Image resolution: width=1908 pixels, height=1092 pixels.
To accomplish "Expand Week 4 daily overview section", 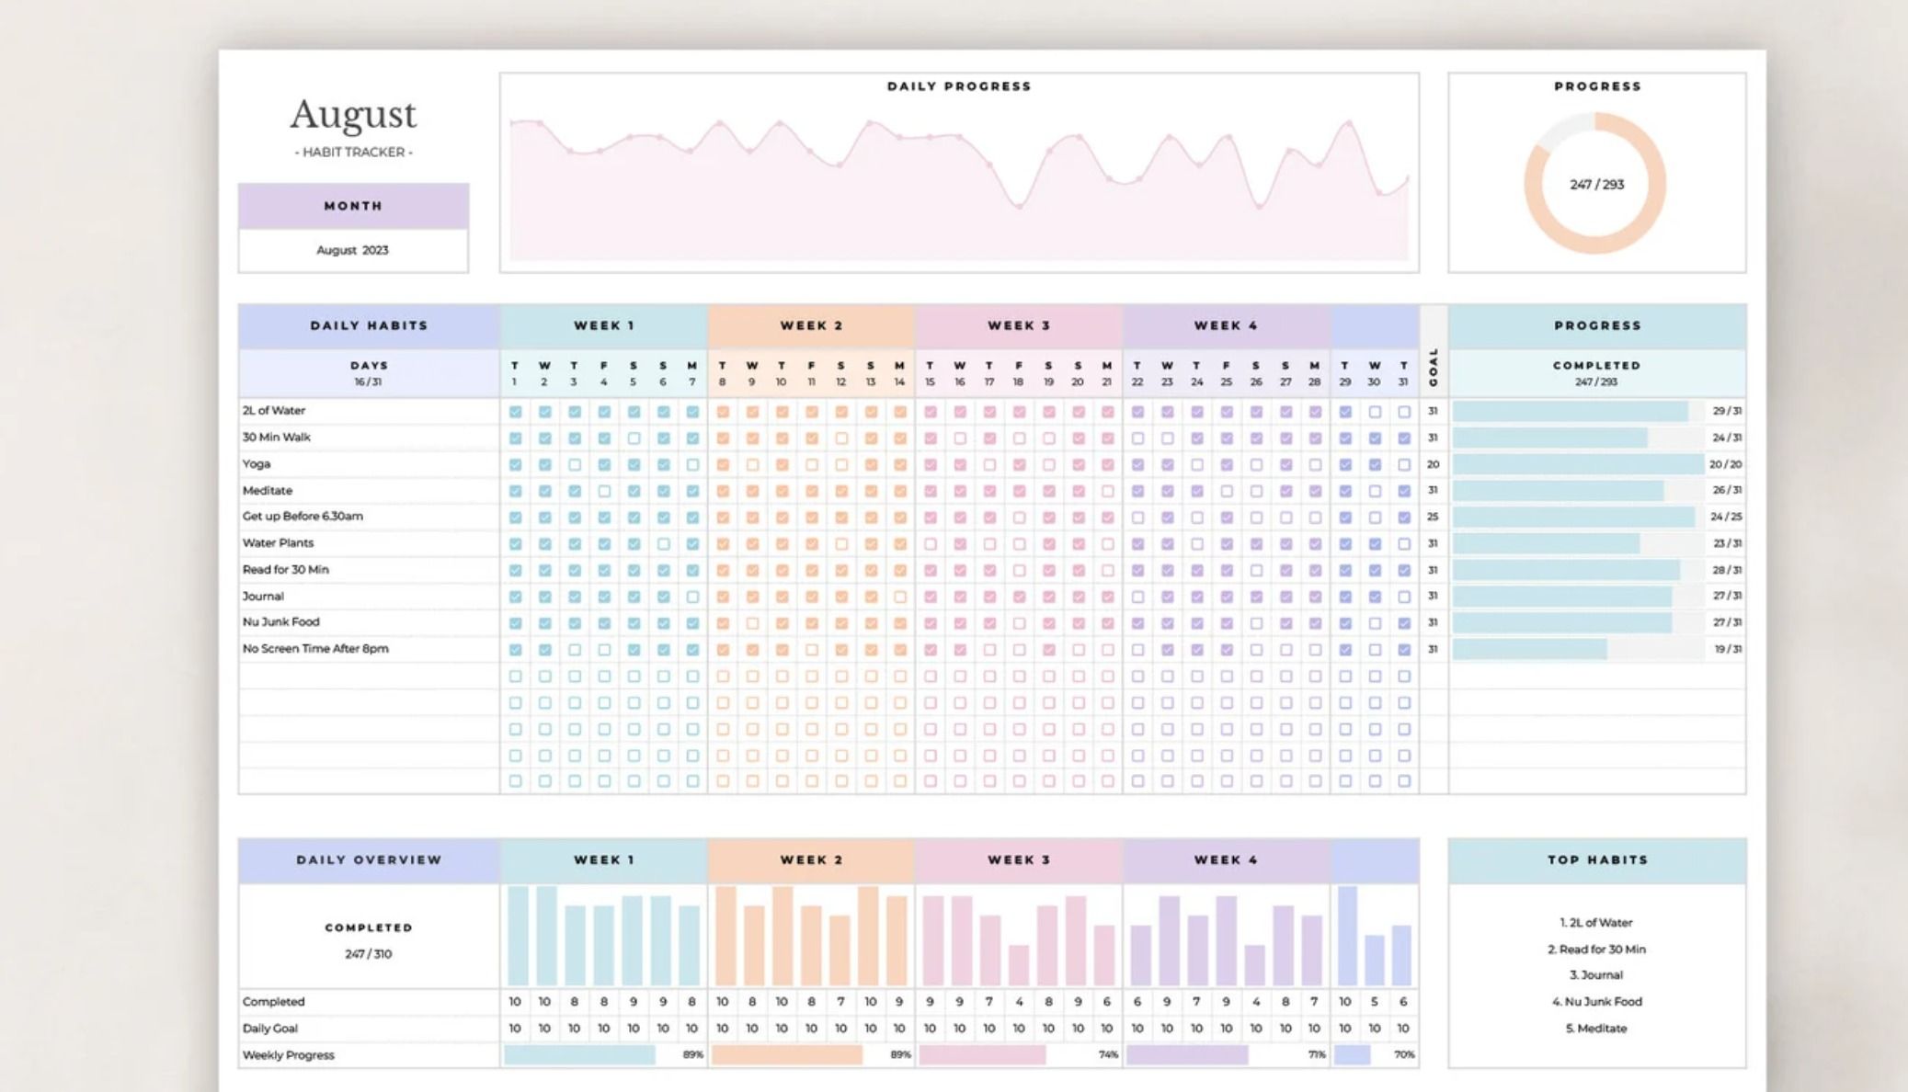I will click(1217, 860).
